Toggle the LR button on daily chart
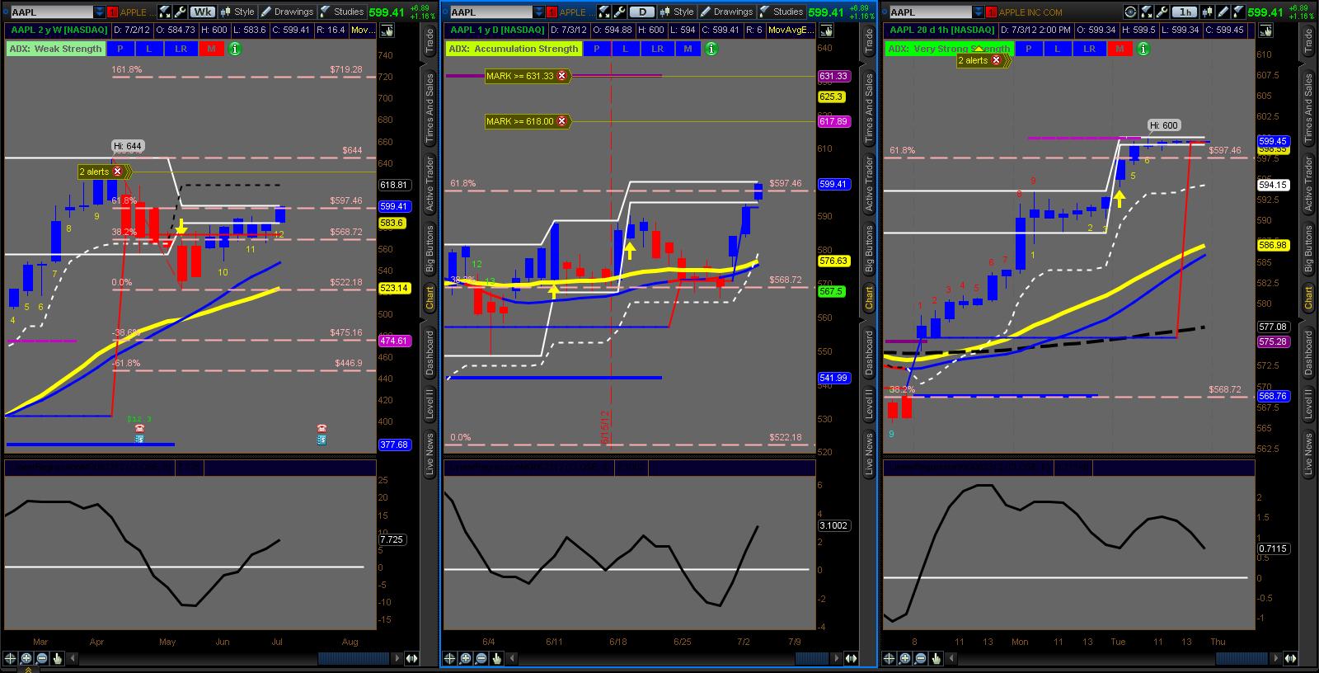Image resolution: width=1319 pixels, height=673 pixels. click(x=657, y=49)
